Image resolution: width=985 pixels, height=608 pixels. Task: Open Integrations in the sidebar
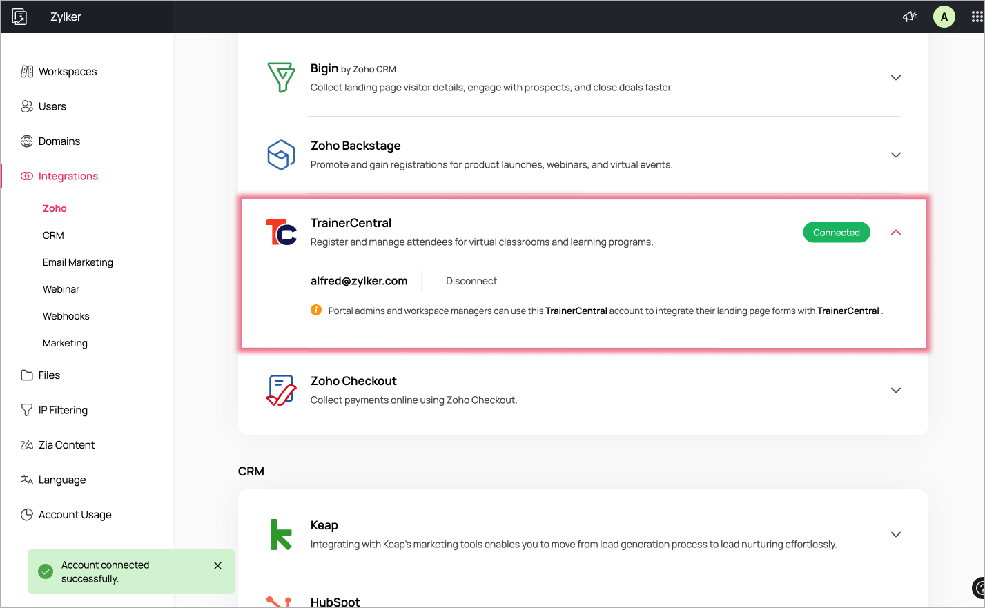tap(68, 176)
